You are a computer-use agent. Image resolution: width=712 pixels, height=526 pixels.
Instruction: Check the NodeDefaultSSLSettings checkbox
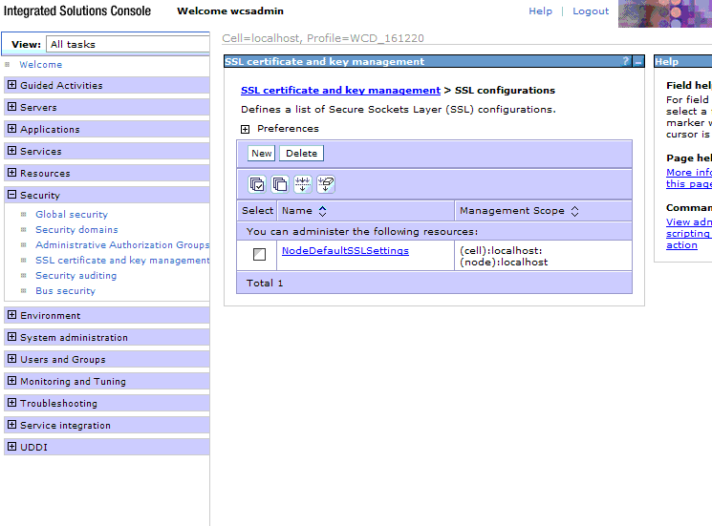[259, 254]
